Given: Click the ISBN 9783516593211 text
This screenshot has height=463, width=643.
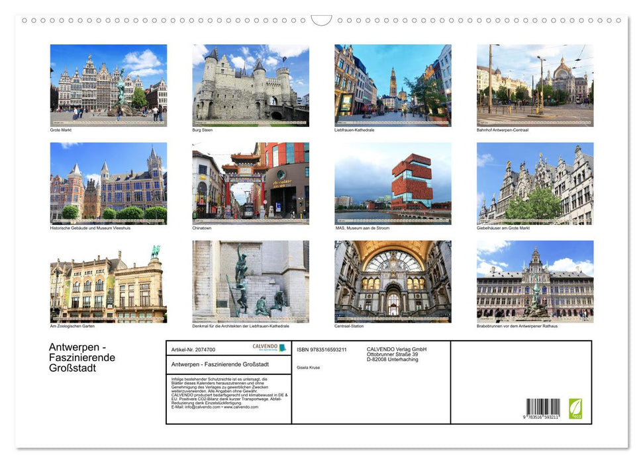Looking at the screenshot, I should point(321,350).
